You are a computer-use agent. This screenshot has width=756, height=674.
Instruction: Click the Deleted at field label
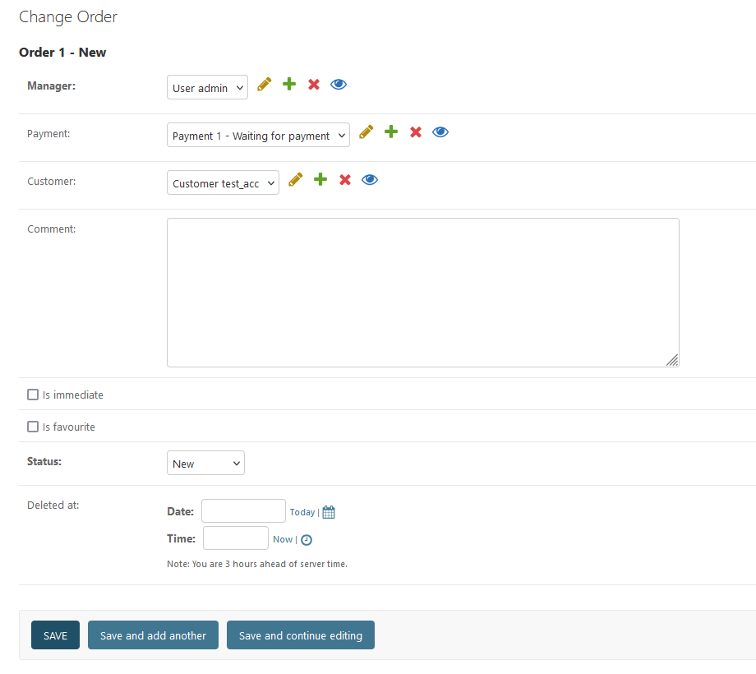(x=53, y=505)
